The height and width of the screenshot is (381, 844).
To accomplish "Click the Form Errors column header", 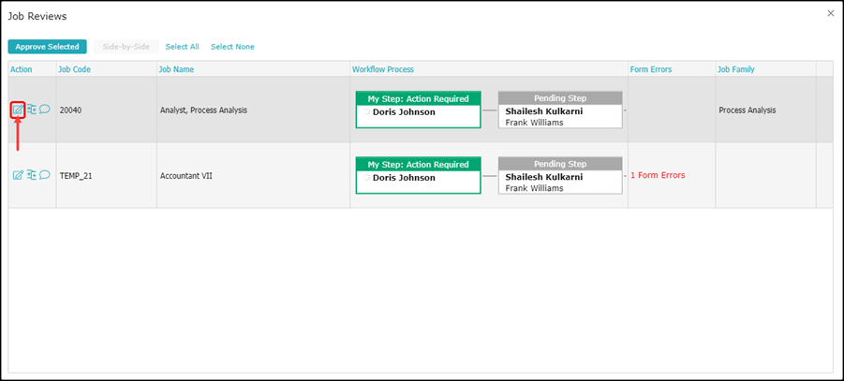I will pyautogui.click(x=651, y=69).
